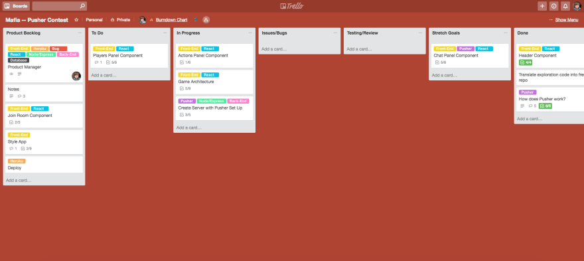Add a card to To Do list
The image size is (584, 261).
point(104,75)
